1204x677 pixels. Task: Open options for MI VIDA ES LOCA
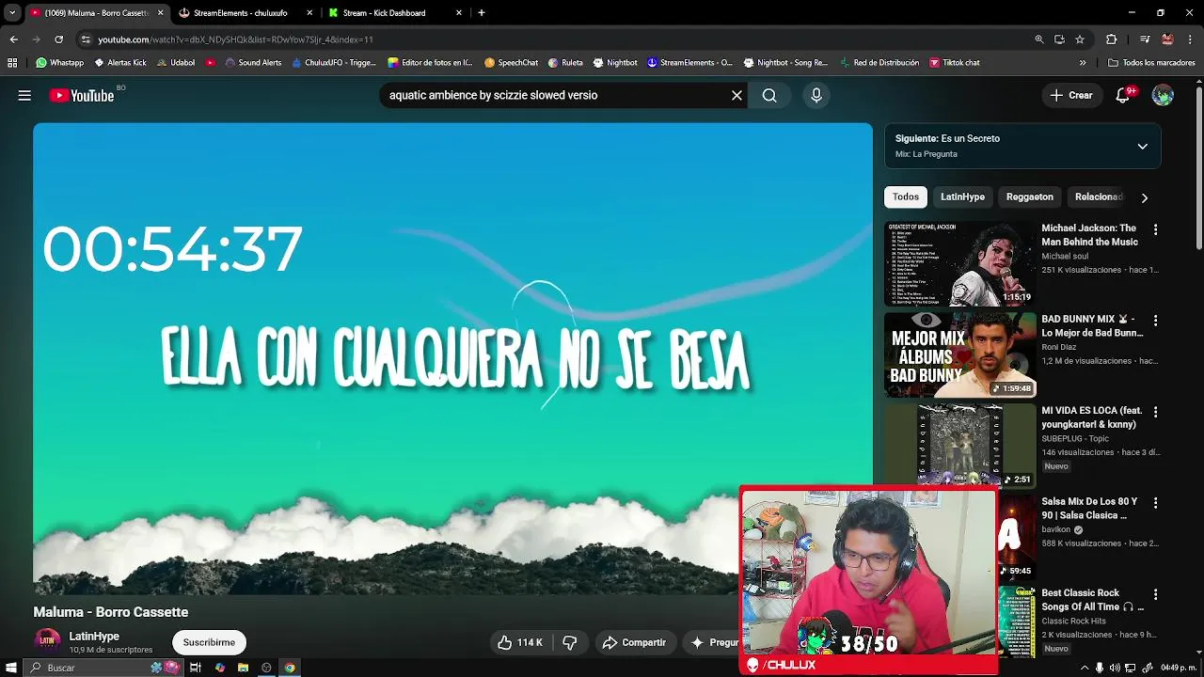(x=1155, y=412)
